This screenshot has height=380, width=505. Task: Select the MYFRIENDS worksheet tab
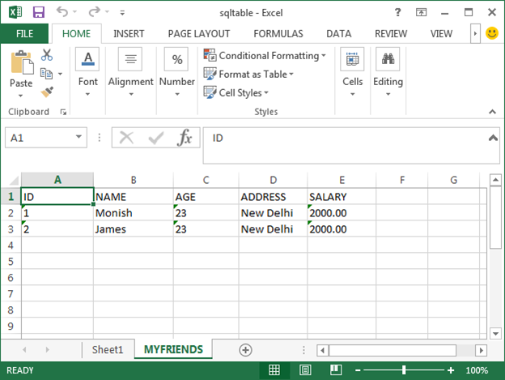(x=173, y=349)
